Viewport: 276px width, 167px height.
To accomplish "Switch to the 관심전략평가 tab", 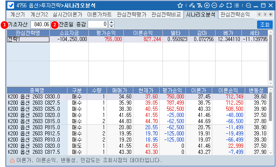I will (x=132, y=14).
